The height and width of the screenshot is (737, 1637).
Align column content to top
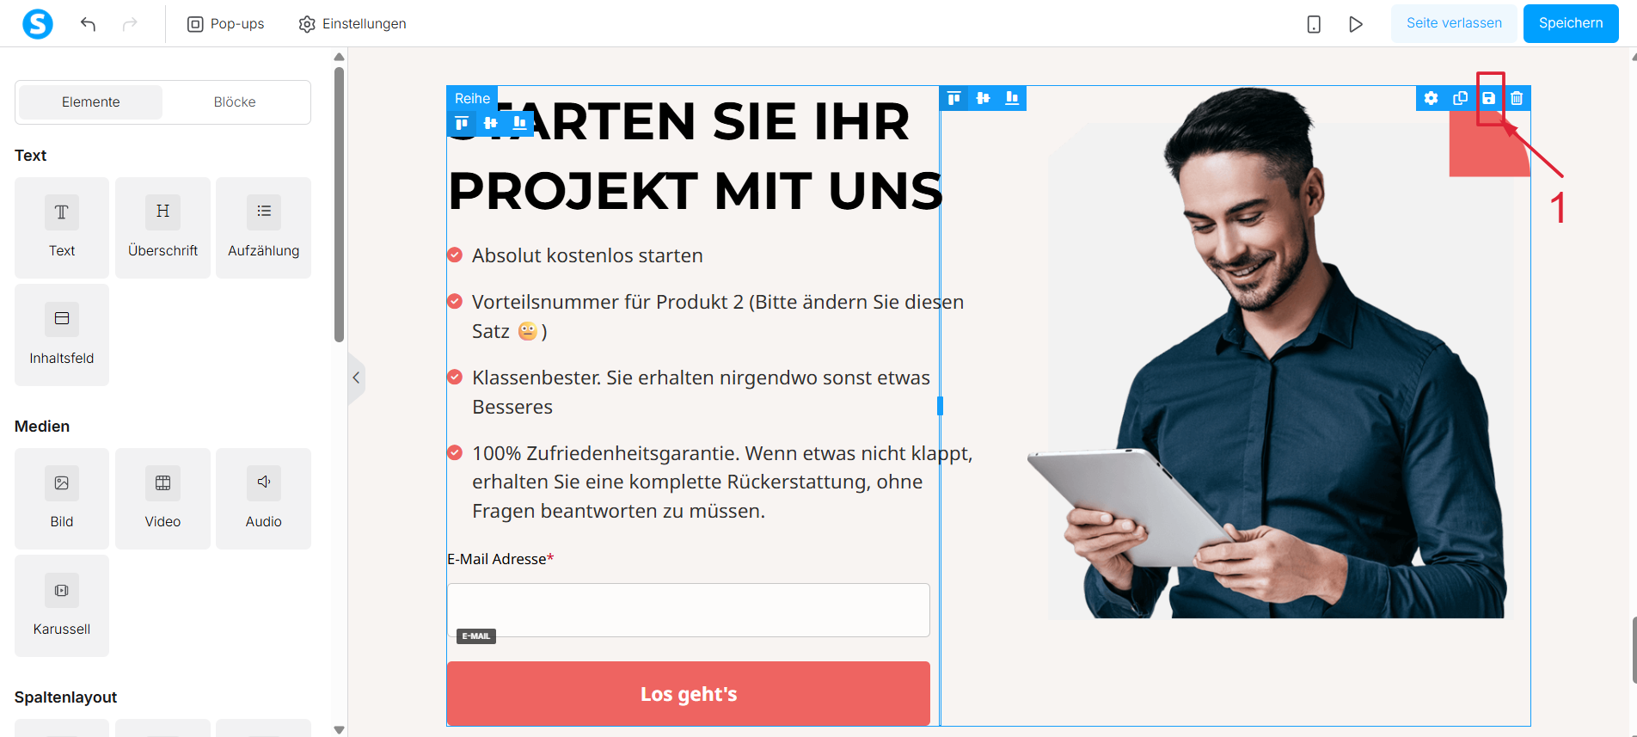click(954, 98)
